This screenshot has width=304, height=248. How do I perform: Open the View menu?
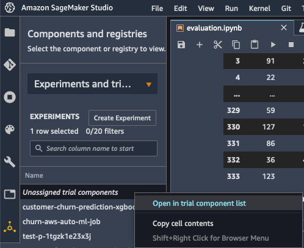coord(206,9)
